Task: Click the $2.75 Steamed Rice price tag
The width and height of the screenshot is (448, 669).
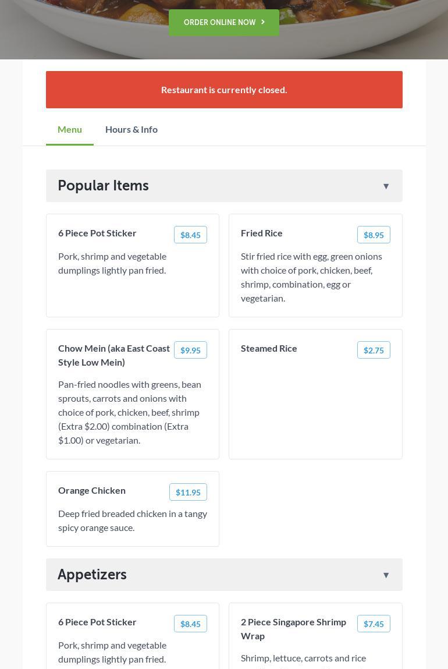Action: (x=374, y=350)
